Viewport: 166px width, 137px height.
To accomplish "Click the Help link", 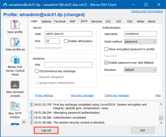I will click(158, 95).
